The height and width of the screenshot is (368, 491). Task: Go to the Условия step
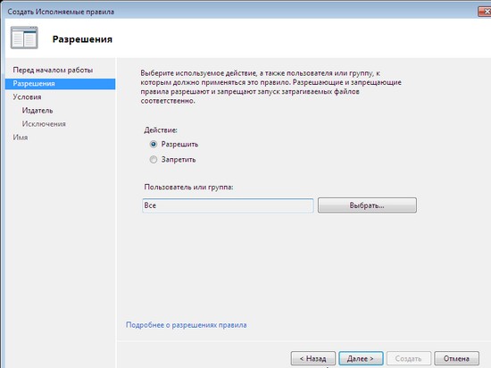pyautogui.click(x=28, y=97)
